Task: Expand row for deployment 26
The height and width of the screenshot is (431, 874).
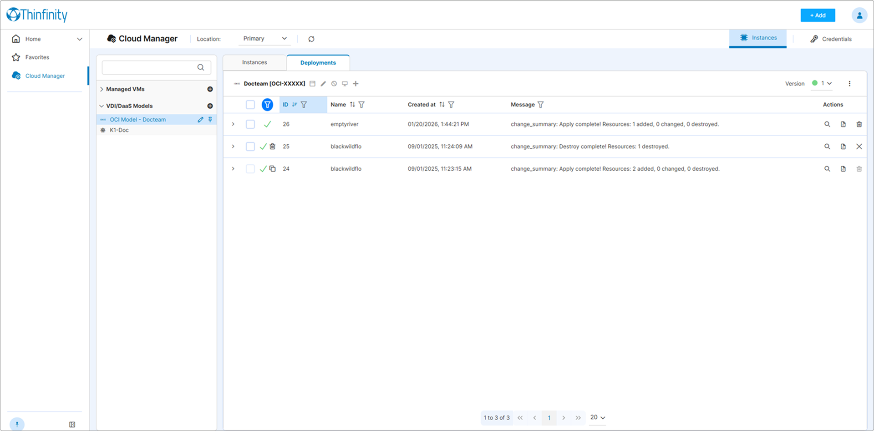Action: [233, 124]
